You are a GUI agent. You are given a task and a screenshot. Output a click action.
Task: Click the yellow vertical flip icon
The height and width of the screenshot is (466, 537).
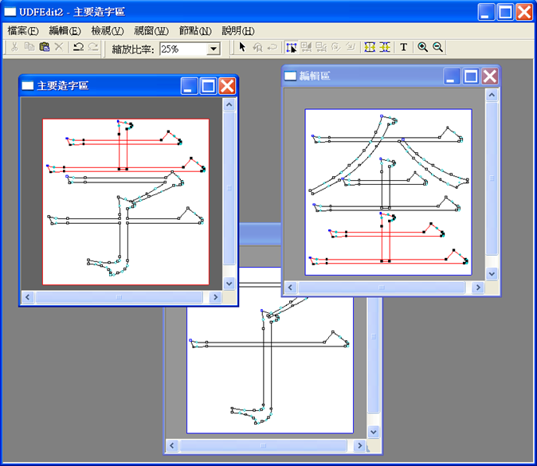pos(385,47)
